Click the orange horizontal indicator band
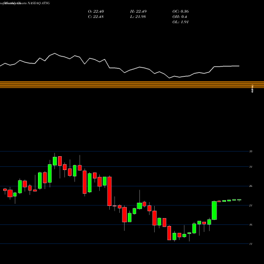 (x=132, y=84)
